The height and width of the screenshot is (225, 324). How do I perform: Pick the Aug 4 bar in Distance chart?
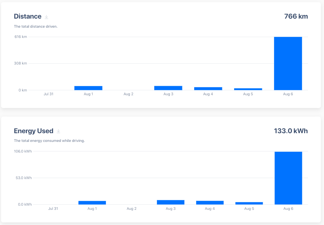click(208, 88)
